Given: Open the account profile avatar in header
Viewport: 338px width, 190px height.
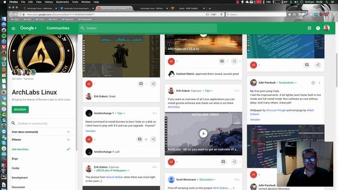Looking at the screenshot, I should (326, 28).
